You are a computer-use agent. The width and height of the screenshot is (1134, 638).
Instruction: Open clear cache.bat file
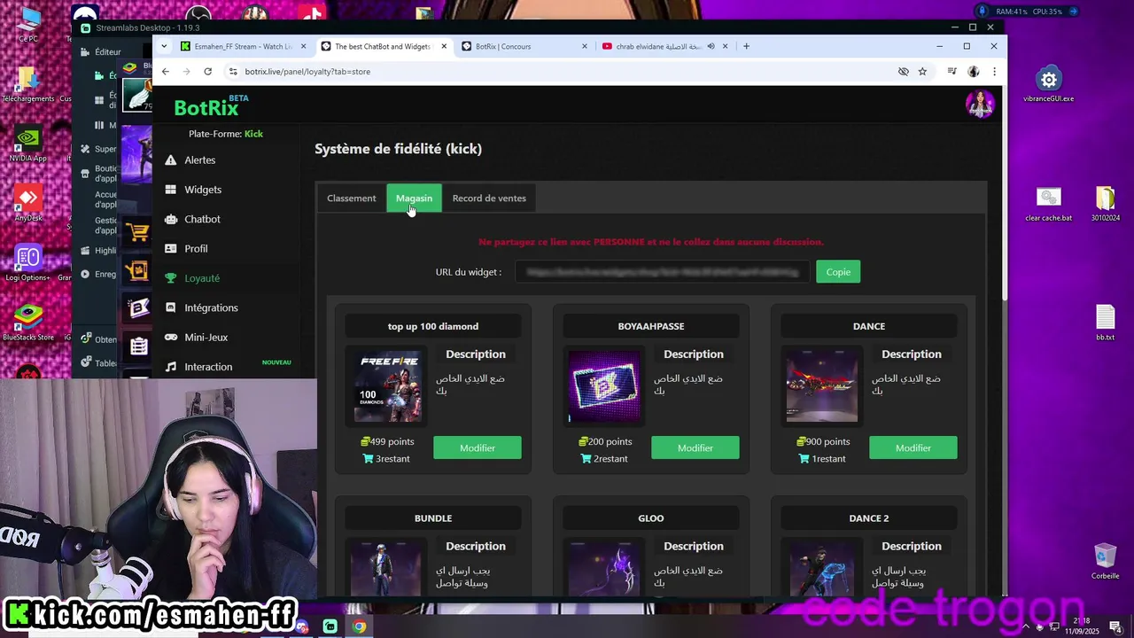tap(1049, 205)
